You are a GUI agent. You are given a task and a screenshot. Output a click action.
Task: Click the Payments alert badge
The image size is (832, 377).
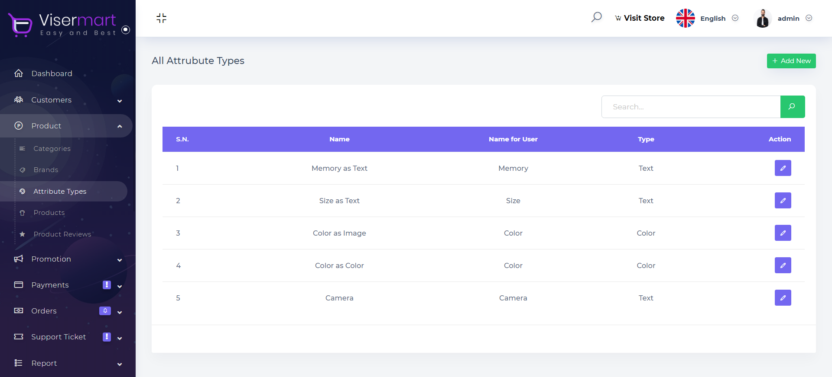point(107,285)
